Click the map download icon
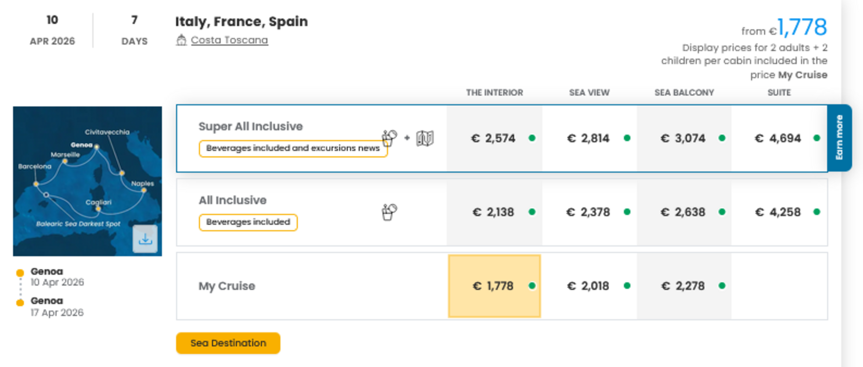Image resolution: width=863 pixels, height=367 pixels. pos(145,239)
